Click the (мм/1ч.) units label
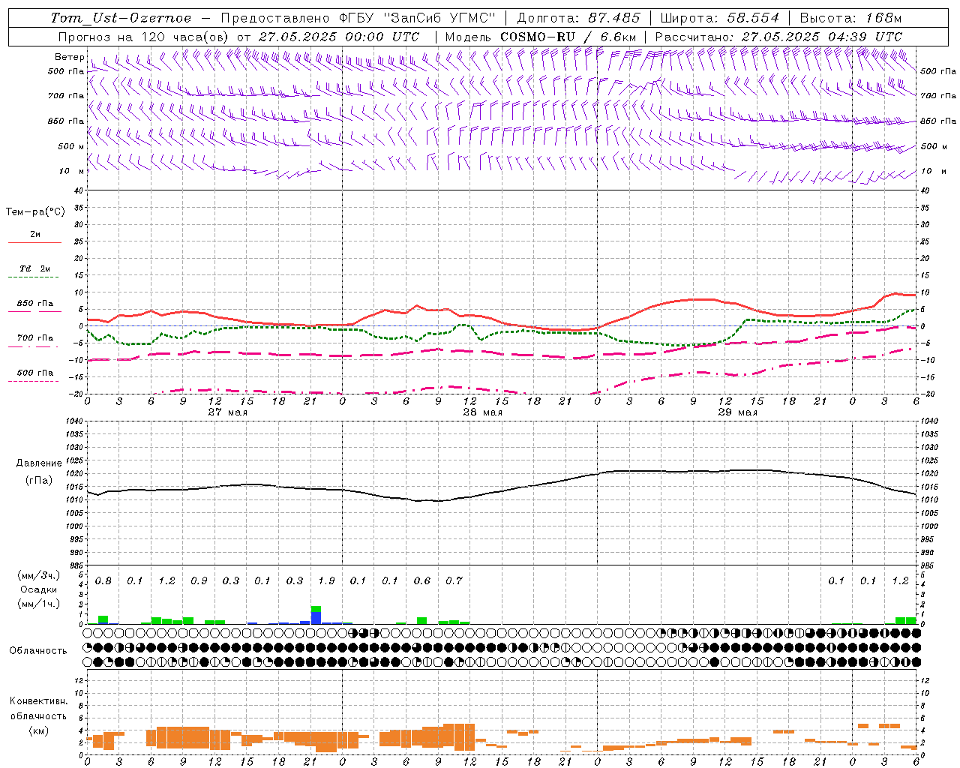Image resolution: width=960 pixels, height=768 pixels. [x=39, y=604]
